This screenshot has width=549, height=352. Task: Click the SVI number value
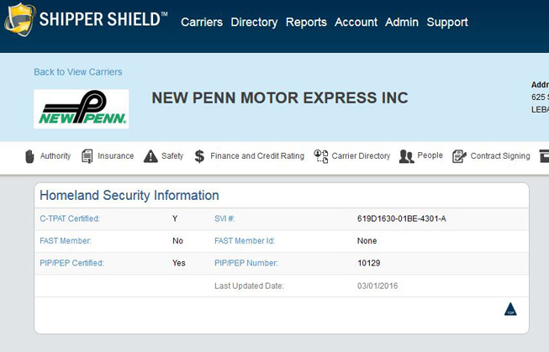click(x=401, y=219)
